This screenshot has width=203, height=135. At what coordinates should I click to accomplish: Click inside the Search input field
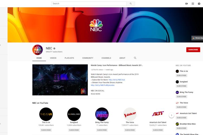pos(89,4)
